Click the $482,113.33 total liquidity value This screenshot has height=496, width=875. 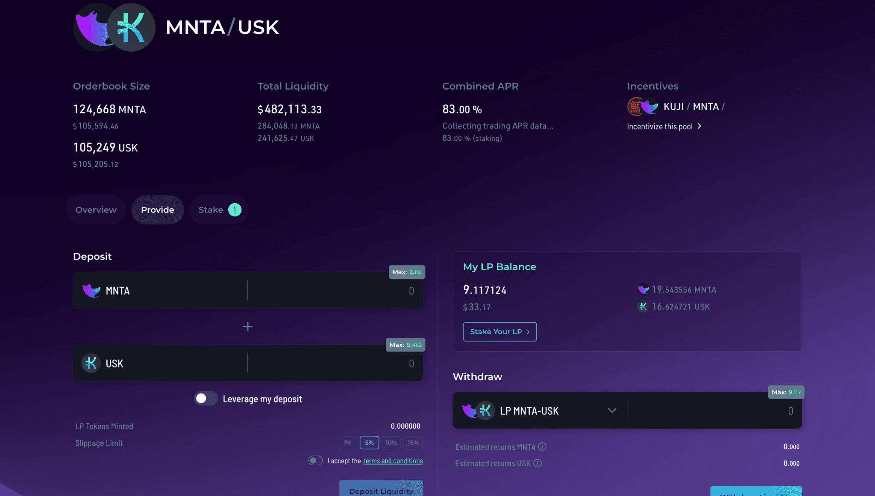tap(290, 110)
